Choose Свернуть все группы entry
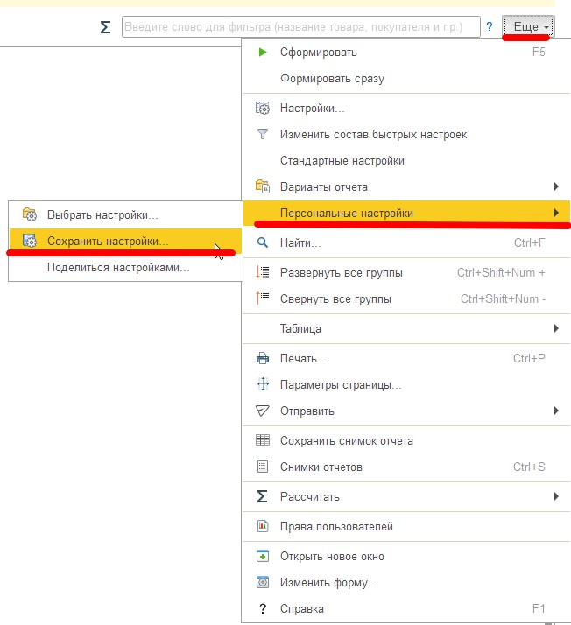 [x=335, y=299]
